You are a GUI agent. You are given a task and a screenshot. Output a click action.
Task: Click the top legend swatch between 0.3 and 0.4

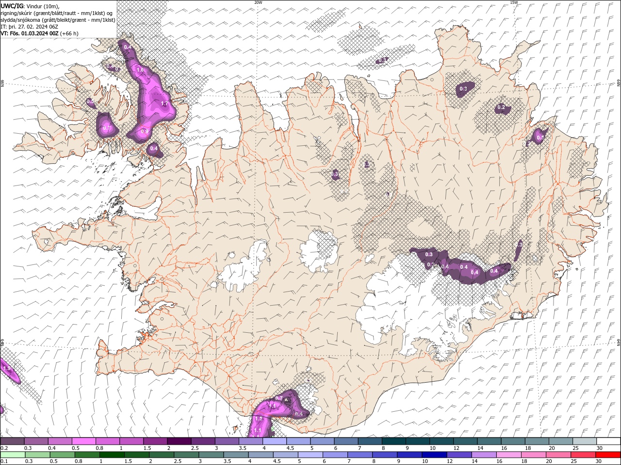36,441
